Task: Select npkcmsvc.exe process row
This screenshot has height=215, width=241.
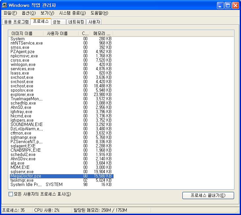Action: (62, 56)
